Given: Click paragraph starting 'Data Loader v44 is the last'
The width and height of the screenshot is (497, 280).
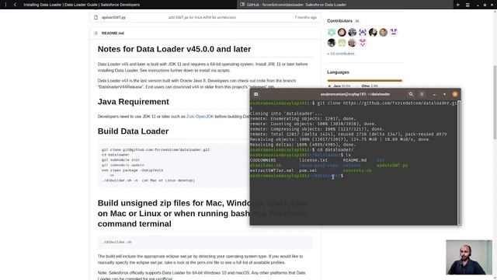Looking at the screenshot, I should (196, 84).
